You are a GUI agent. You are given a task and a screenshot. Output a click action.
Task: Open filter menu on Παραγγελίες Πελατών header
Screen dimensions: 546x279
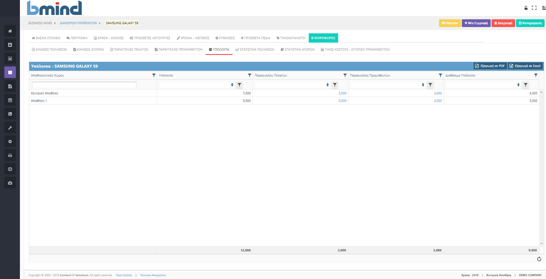pos(345,75)
